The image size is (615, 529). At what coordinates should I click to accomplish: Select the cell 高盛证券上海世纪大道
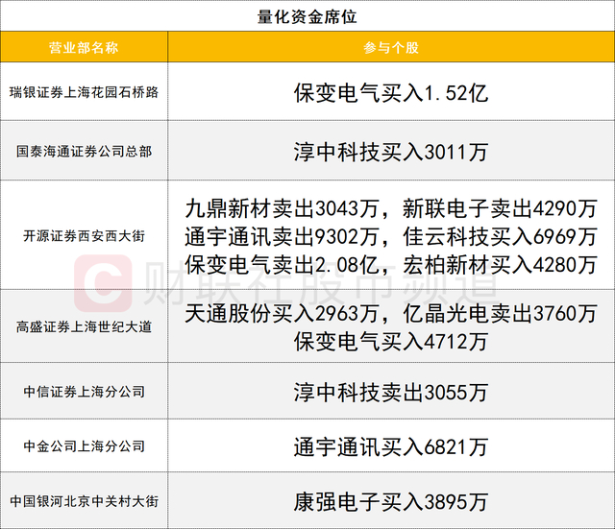(x=84, y=326)
